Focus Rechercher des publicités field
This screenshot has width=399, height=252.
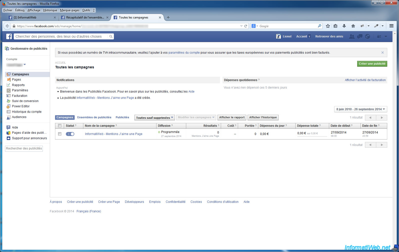24,148
